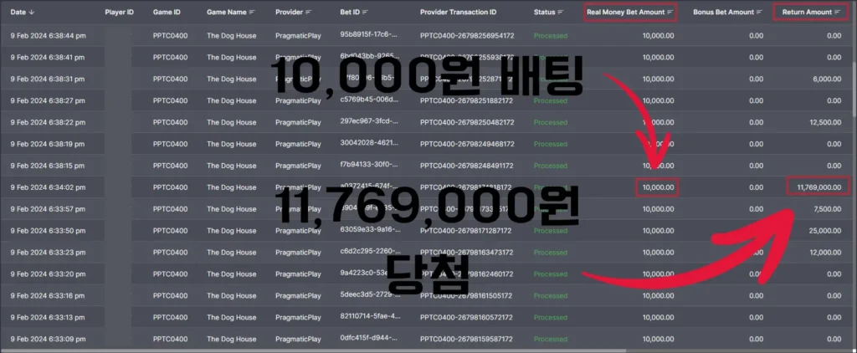Click the 7,500.00 return amount cell
This screenshot has height=353, width=857.
click(827, 209)
